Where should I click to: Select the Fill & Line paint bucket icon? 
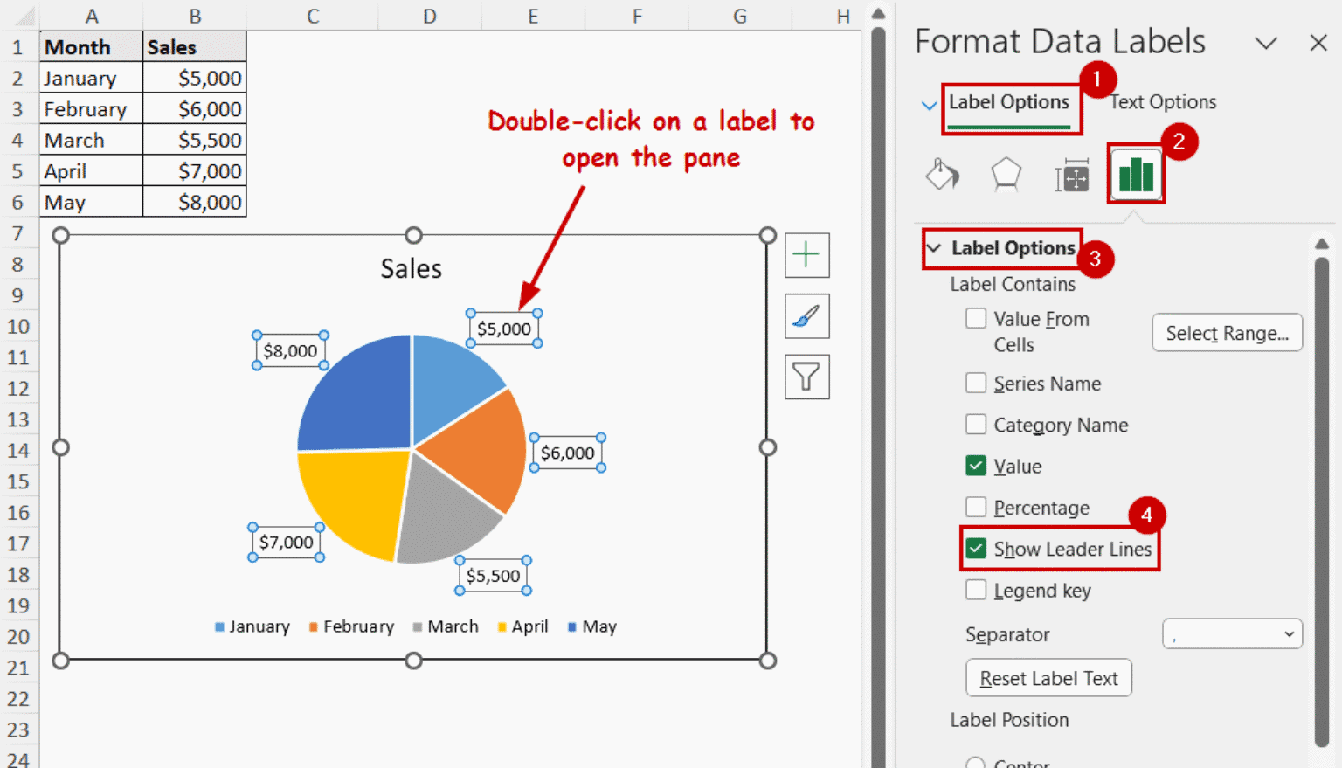click(942, 173)
